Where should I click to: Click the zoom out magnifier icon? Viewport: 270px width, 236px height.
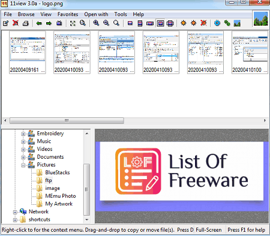(106, 23)
